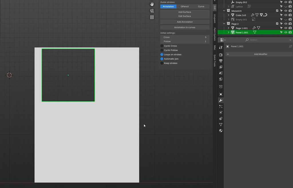Uncheck Page 2 collection checkbox
The width and height of the screenshot is (293, 188).
pos(277,24)
